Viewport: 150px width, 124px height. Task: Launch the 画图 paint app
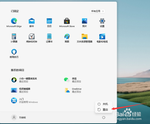67,38
